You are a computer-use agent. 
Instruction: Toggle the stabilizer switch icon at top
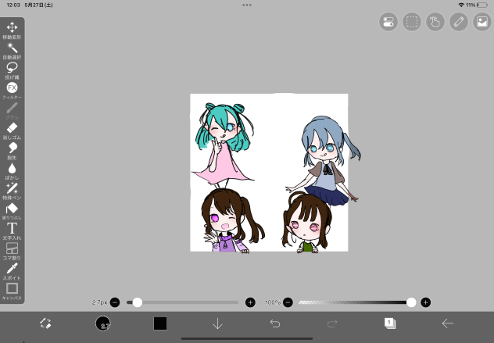click(x=388, y=22)
